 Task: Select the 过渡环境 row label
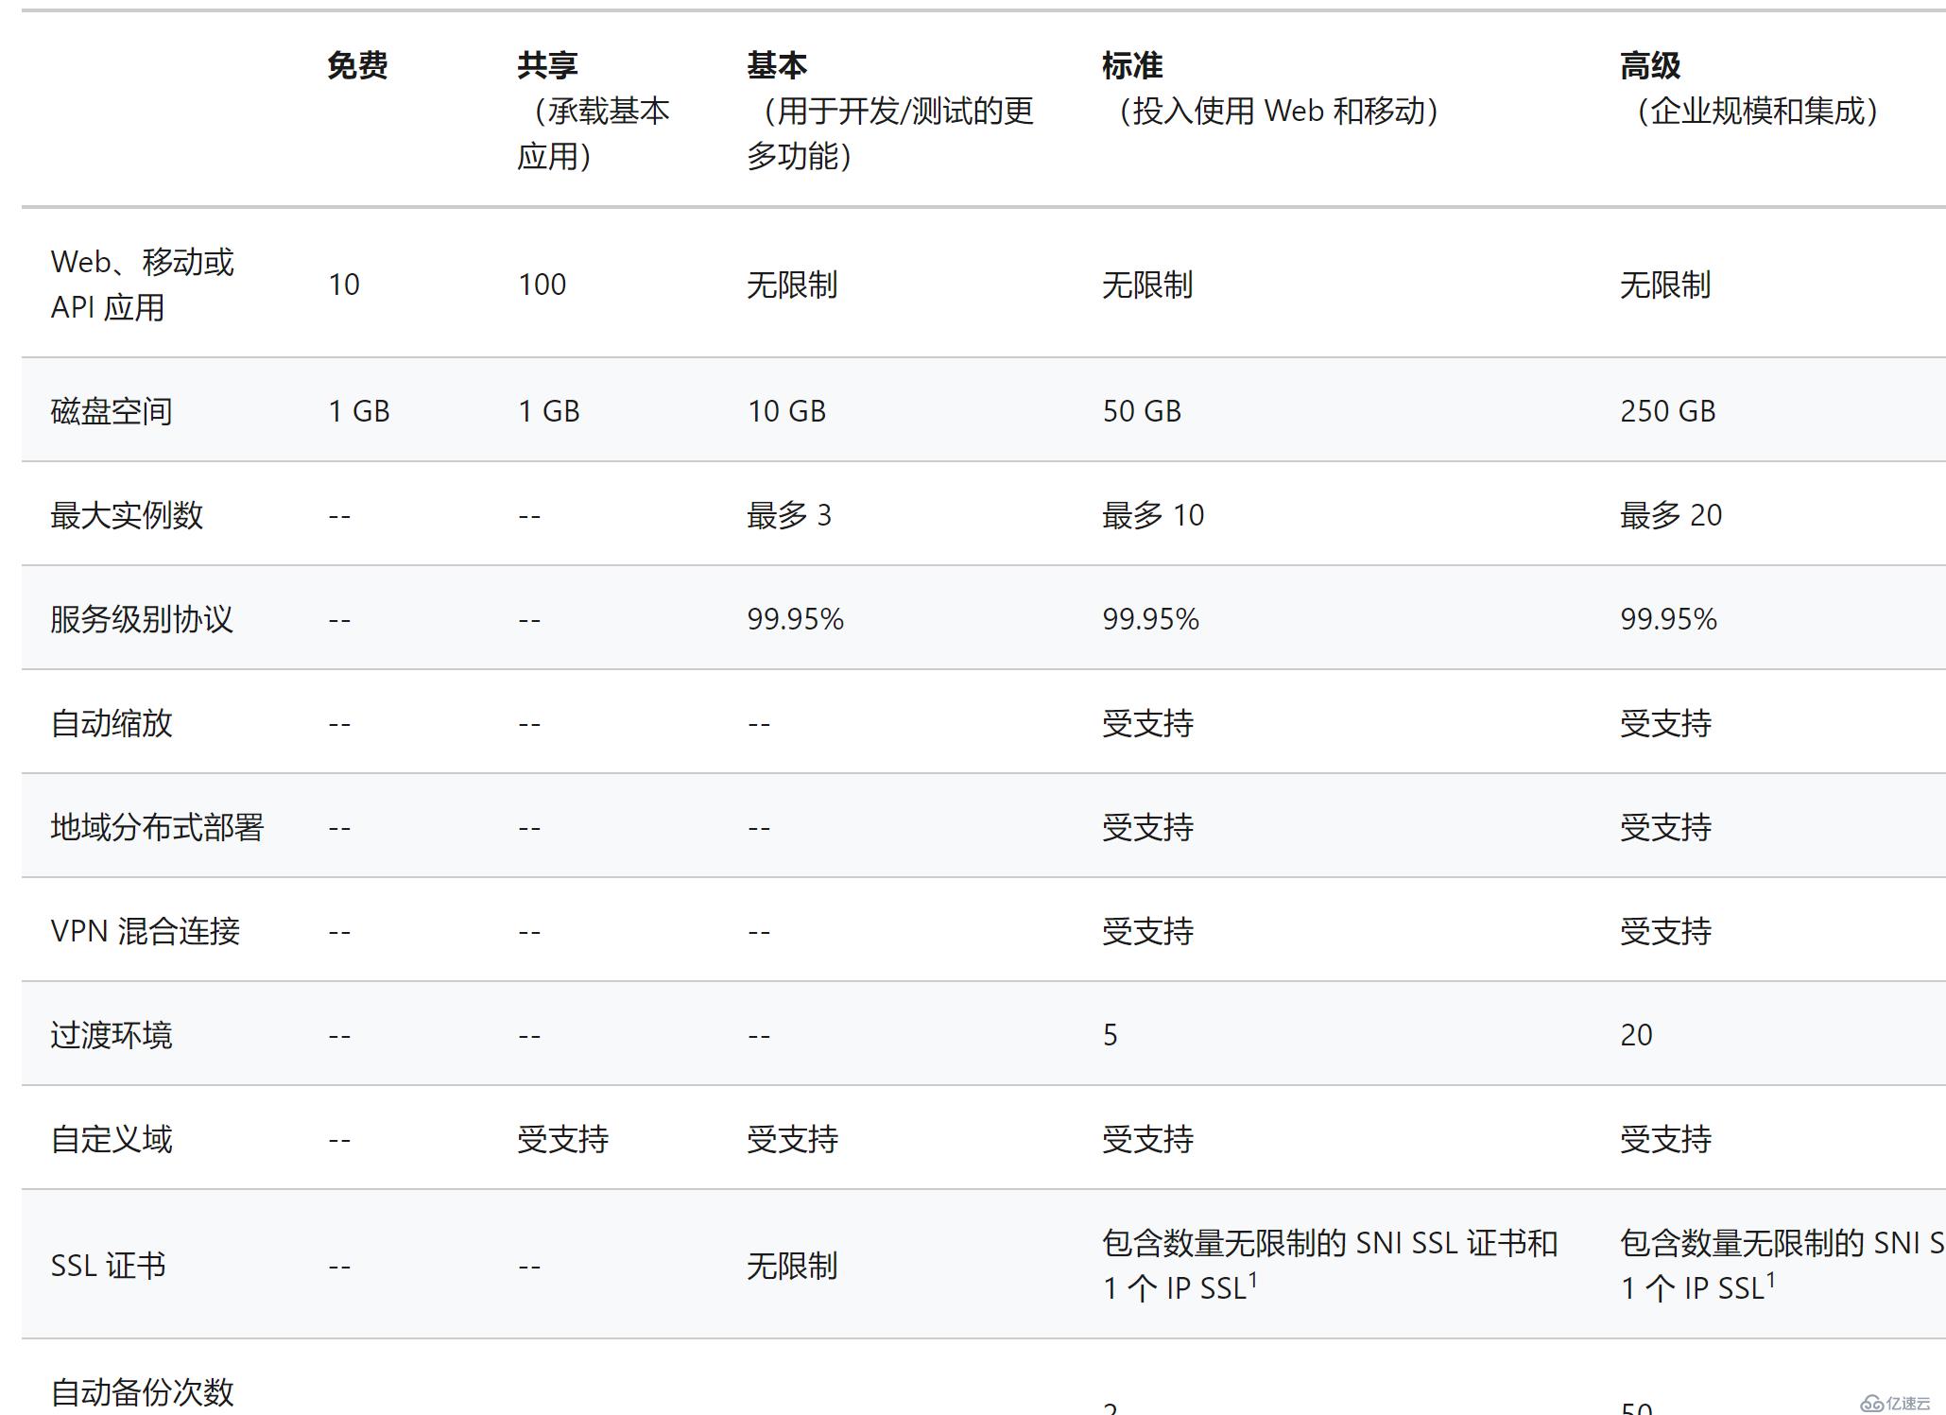(112, 1035)
